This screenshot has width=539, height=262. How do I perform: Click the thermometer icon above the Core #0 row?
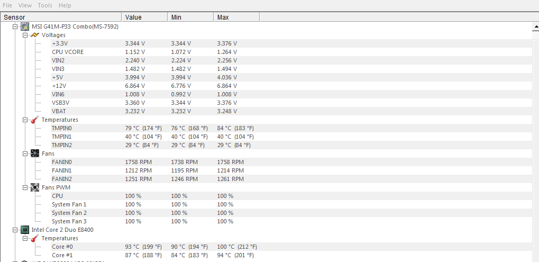tap(35, 238)
